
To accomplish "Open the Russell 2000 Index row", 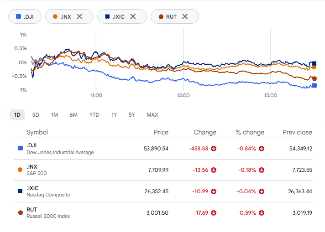I will pos(163,213).
